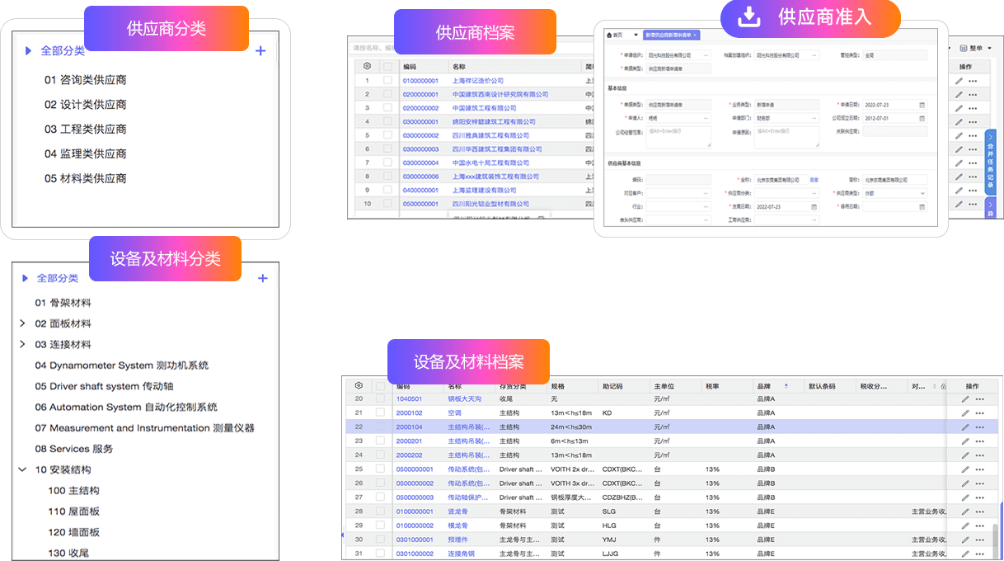The width and height of the screenshot is (1004, 561).
Task: Open supplier link 上海祥记造价公司
Action: pos(477,81)
